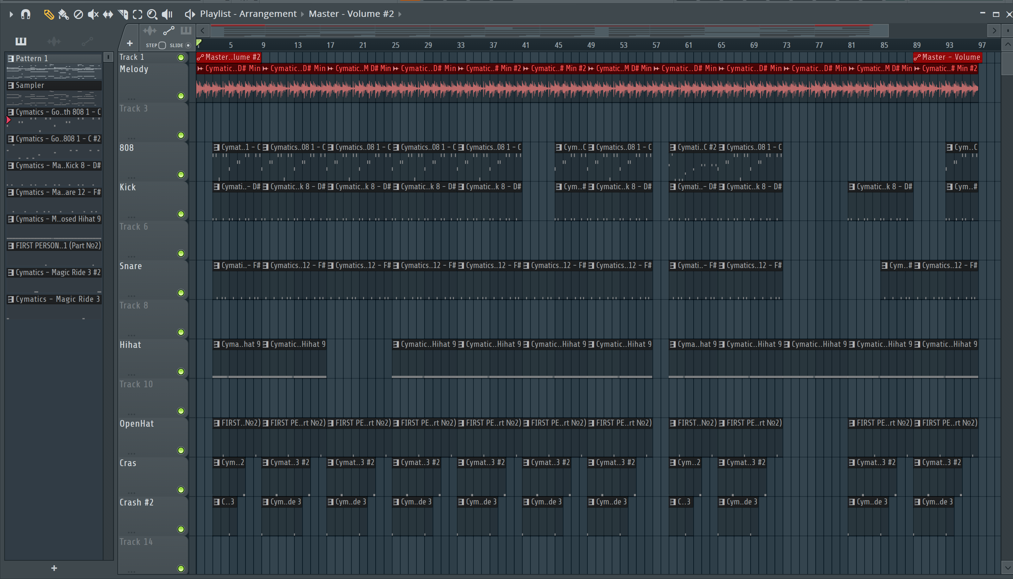Image resolution: width=1013 pixels, height=579 pixels.
Task: Show automation clips filter tab
Action: click(88, 41)
